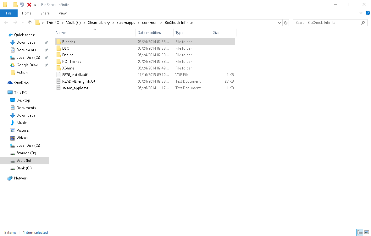This screenshot has width=371, height=236.
Task: Sort by the Name column header
Action: point(61,33)
